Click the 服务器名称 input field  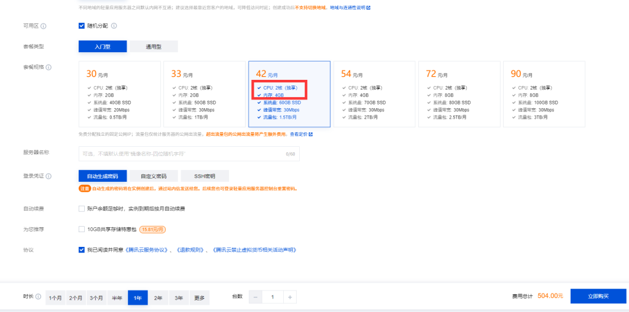click(189, 154)
